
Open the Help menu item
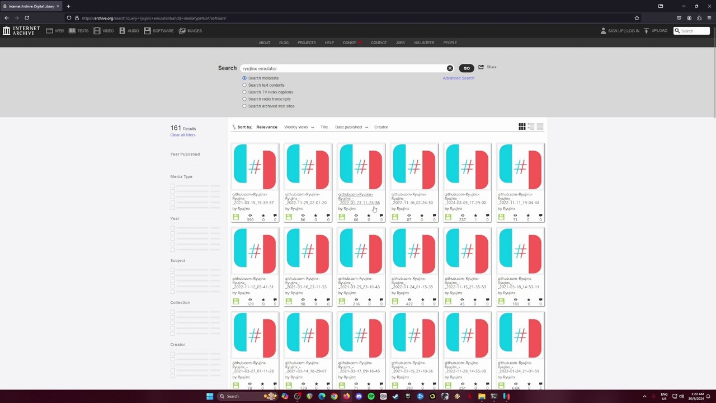click(329, 43)
